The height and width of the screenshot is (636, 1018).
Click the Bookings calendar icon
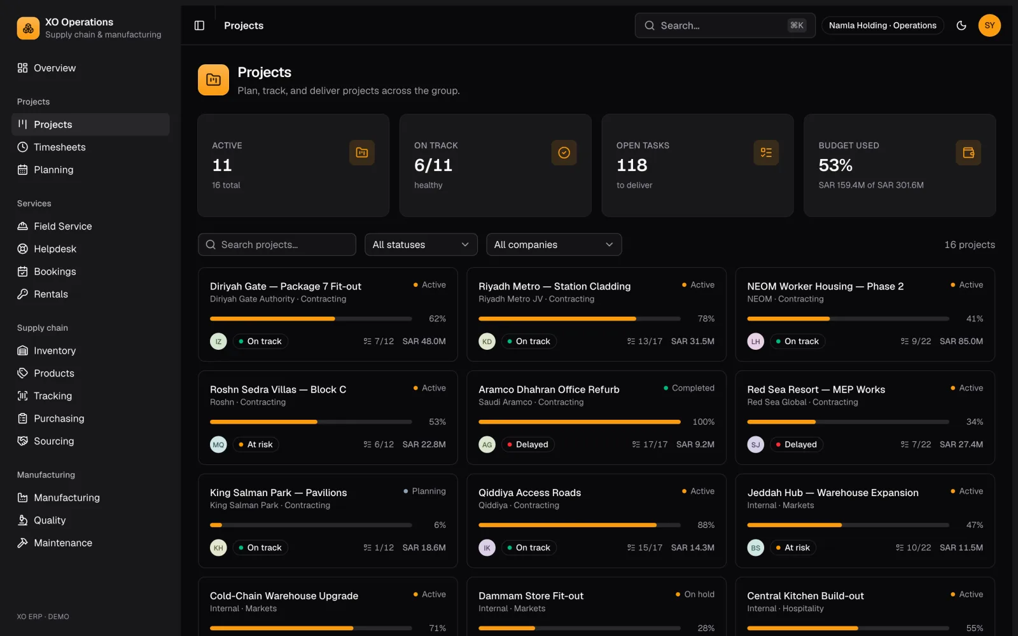coord(23,272)
